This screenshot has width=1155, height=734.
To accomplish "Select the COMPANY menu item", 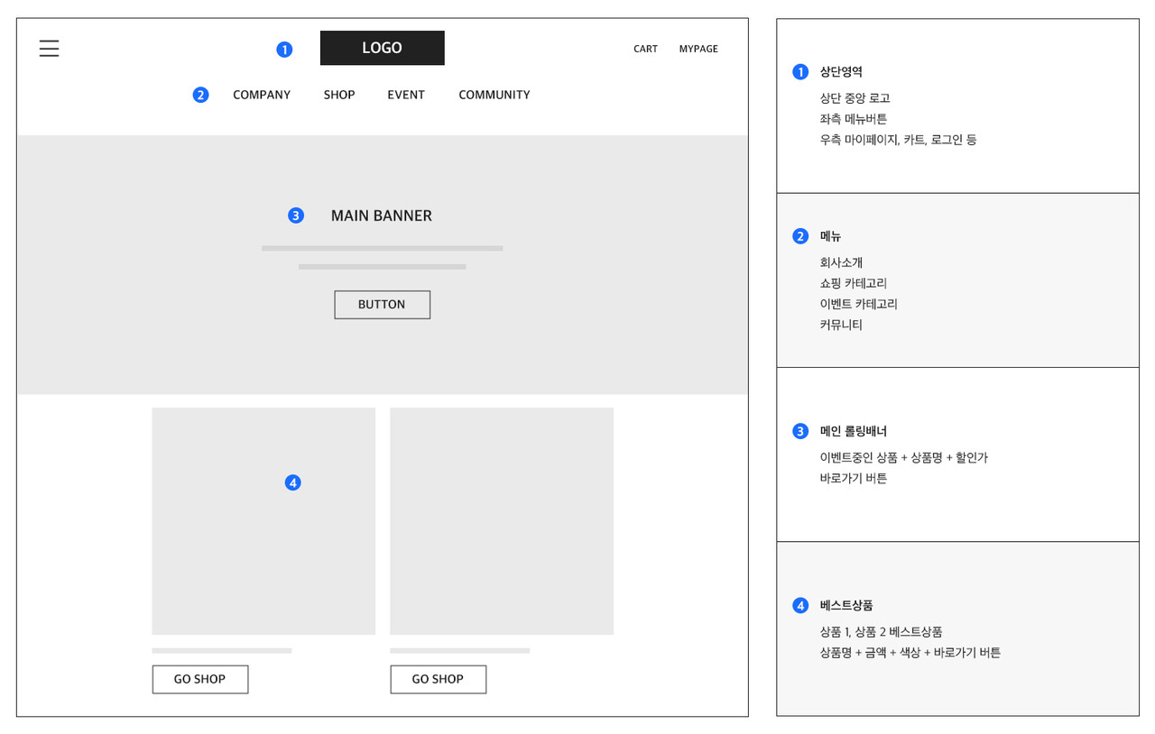I will pos(262,95).
